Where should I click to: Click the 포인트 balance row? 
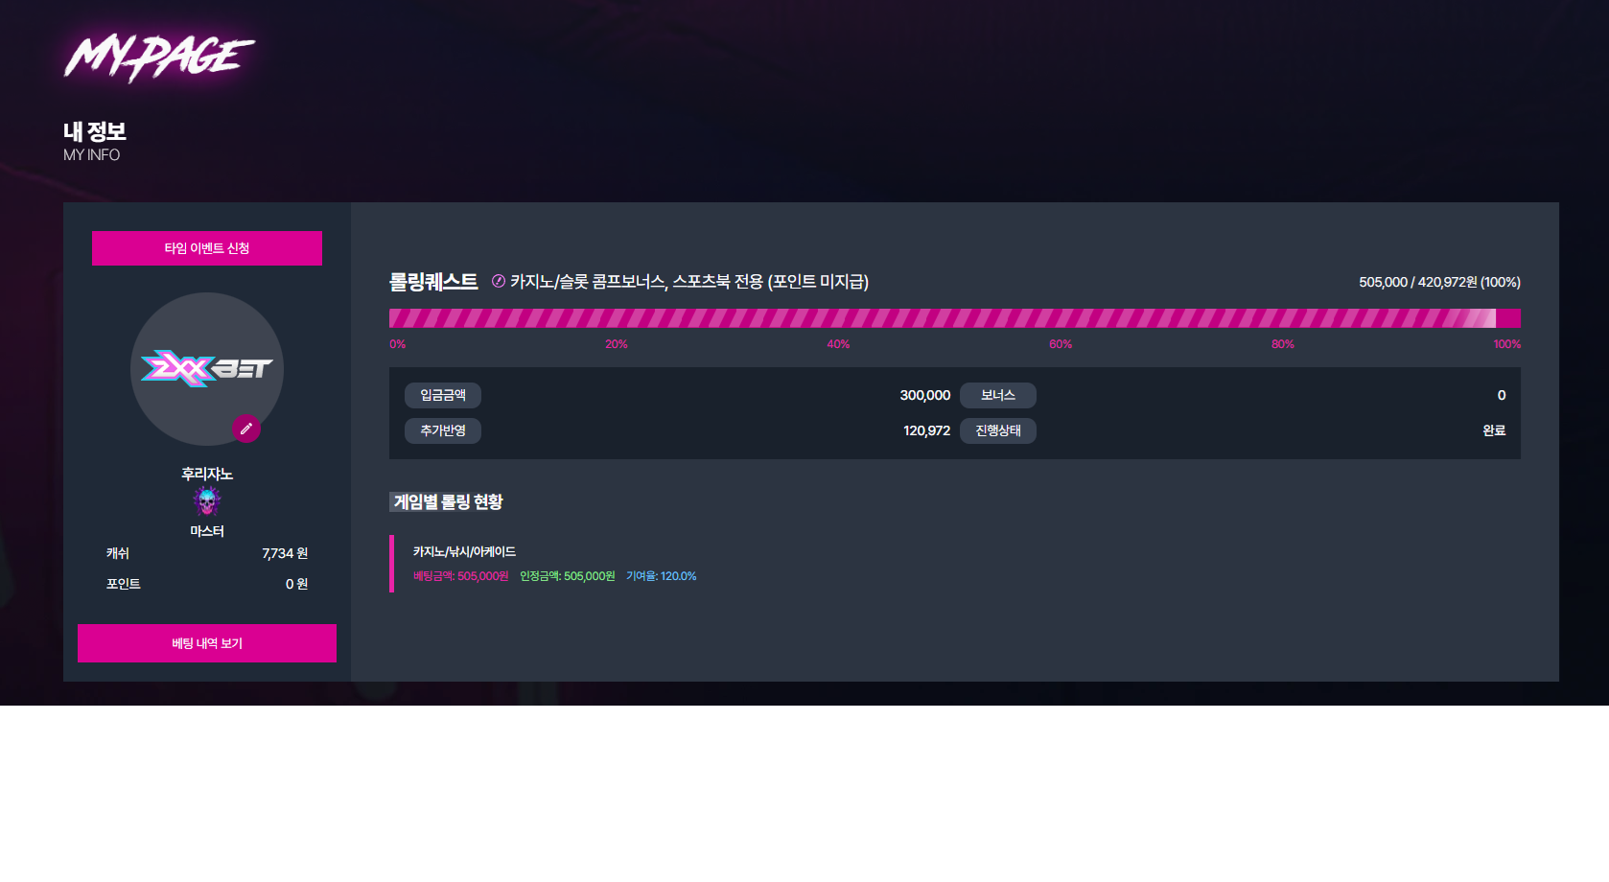point(207,584)
